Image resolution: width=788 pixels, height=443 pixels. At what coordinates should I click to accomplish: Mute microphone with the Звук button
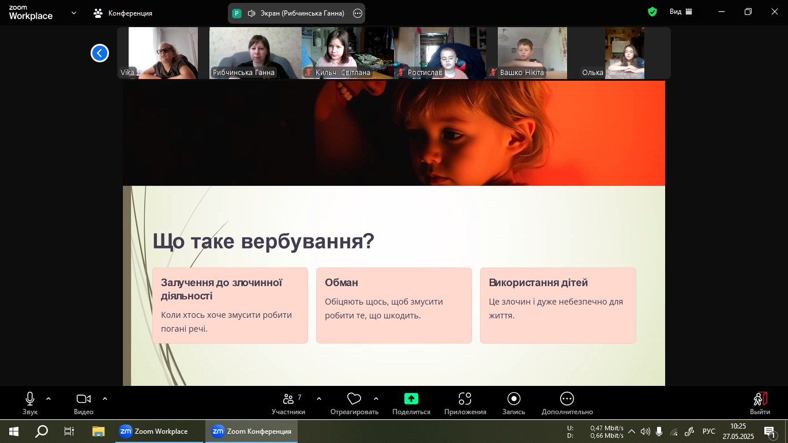pos(30,403)
